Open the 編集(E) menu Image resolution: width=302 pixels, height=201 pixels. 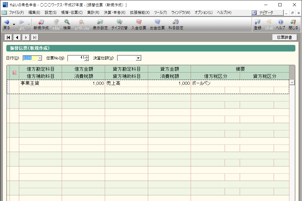(x=34, y=13)
